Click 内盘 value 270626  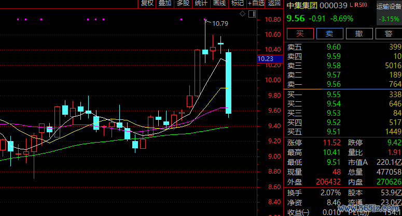click(x=389, y=182)
